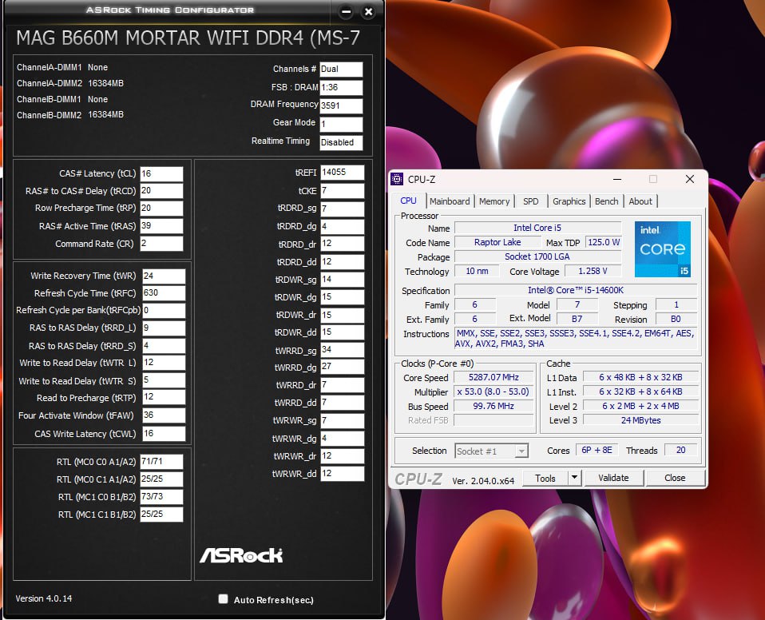The image size is (765, 620).
Task: Click the Close button in CPU-Z
Action: click(x=675, y=478)
